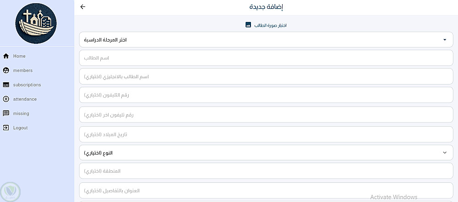Focus the student name field (اسم الطالب)
458x202 pixels.
pyautogui.click(x=266, y=58)
